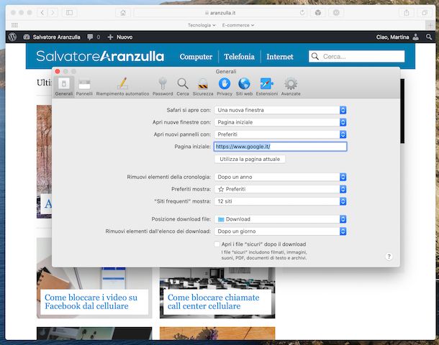
Task: Click 'Utilizza la pagina attuale' button
Action: [x=250, y=159]
